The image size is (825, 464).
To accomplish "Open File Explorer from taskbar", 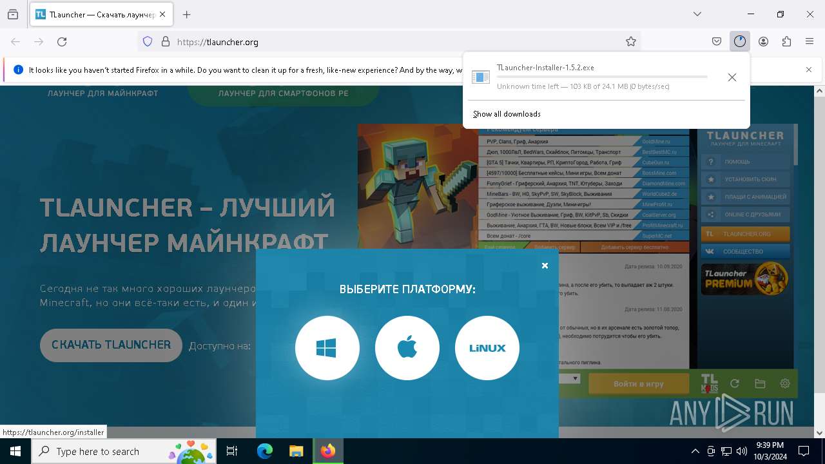I will [x=296, y=451].
